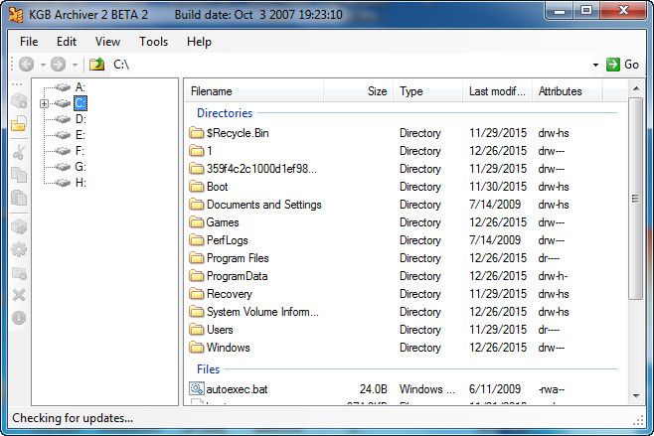Open the address bar dropdown arrow

click(595, 65)
